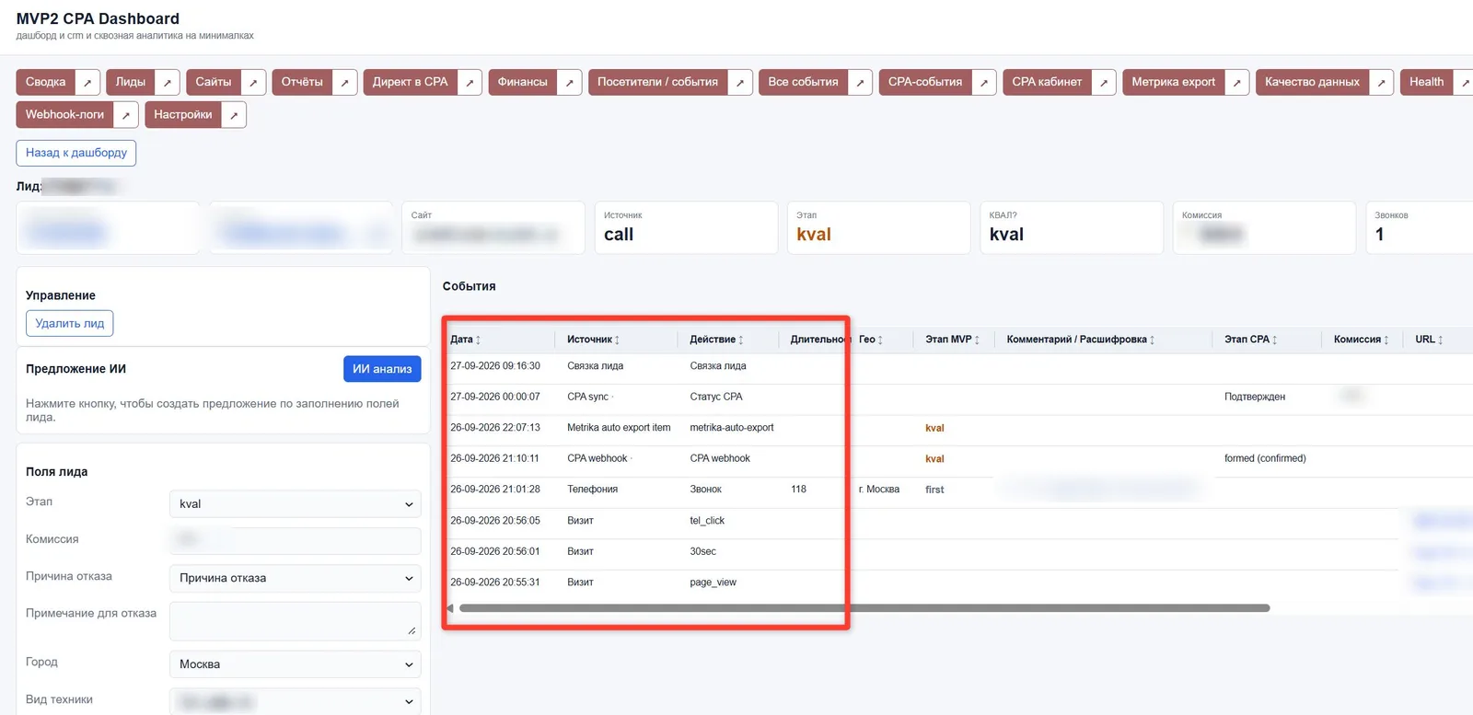
Task: Expand the Причина отказа dropdown
Action: (296, 578)
